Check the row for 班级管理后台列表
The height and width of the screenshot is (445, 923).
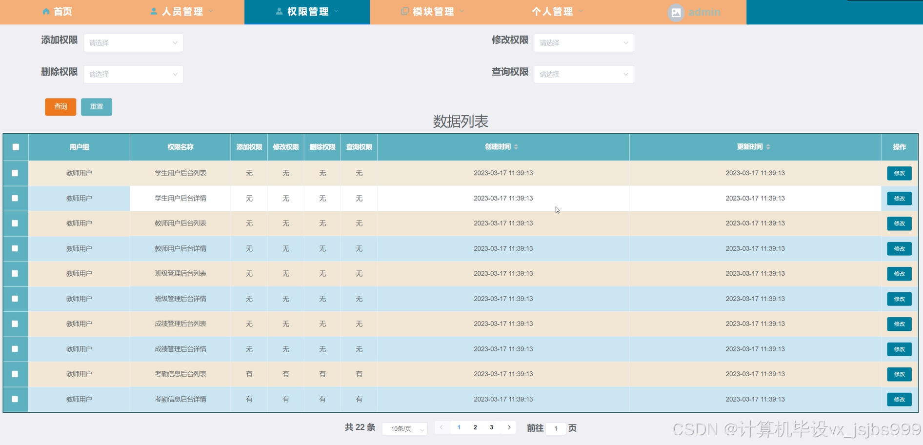click(x=15, y=274)
